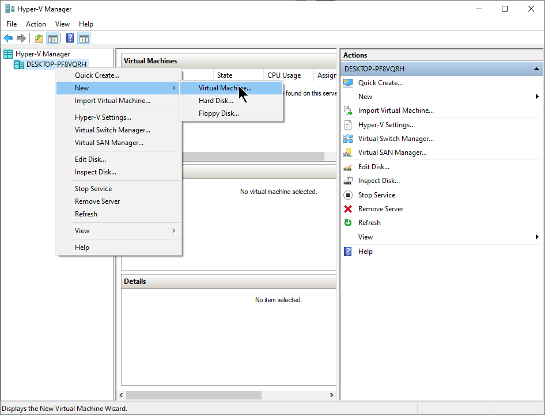545x415 pixels.
Task: Click the Back arrow toolbar icon
Action: click(8, 38)
